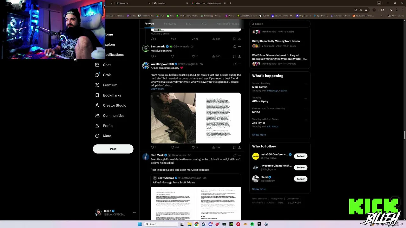Click the X search field
The width and height of the screenshot is (406, 228).
(x=280, y=24)
